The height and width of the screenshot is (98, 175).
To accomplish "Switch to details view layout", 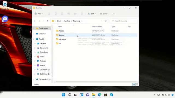I will (x=134, y=84).
